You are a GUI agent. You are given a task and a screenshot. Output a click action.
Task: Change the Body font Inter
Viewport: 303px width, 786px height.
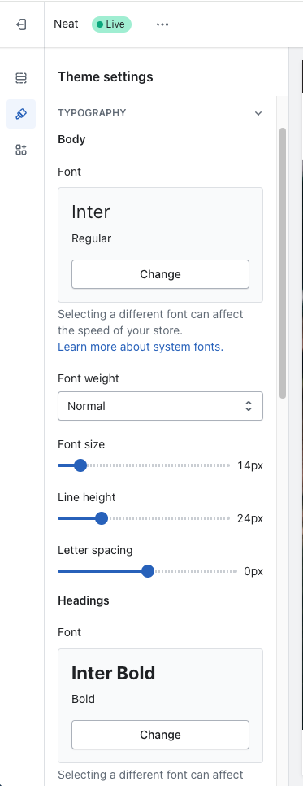coord(160,274)
